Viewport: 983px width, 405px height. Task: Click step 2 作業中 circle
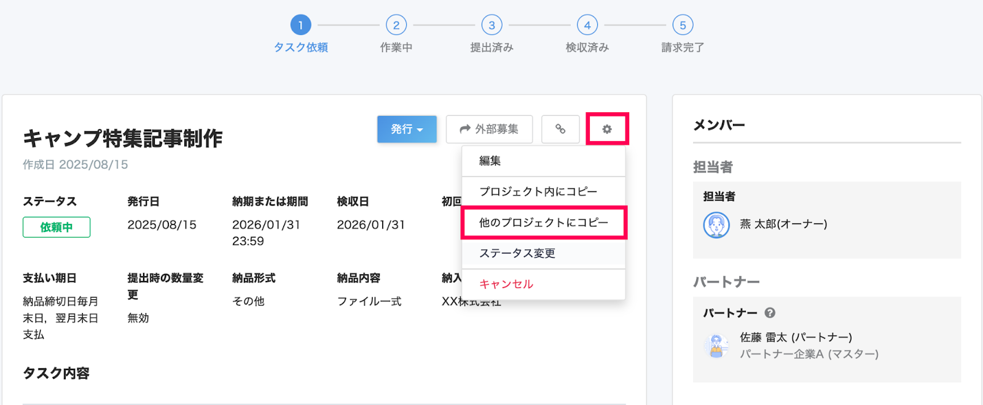[x=396, y=25]
